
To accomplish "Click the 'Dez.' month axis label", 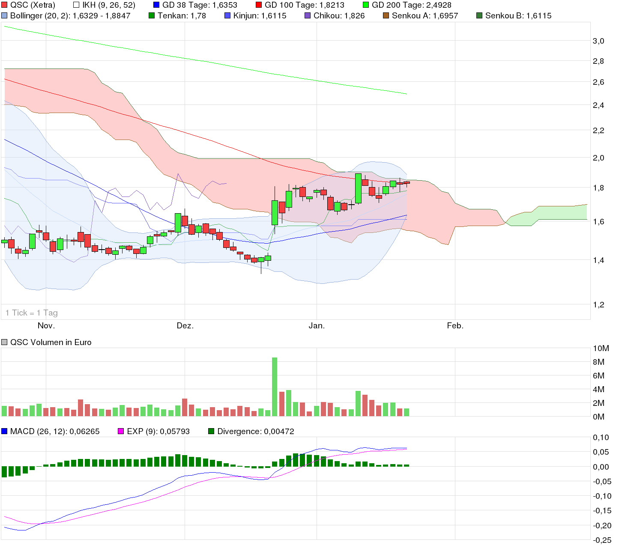I will pos(185,326).
